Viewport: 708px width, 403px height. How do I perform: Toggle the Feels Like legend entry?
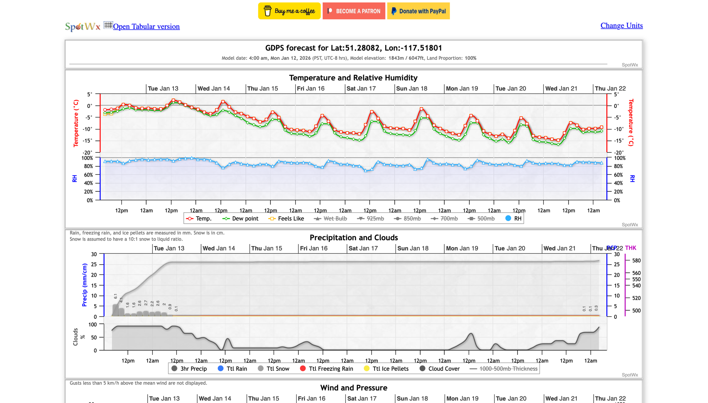pyautogui.click(x=291, y=219)
